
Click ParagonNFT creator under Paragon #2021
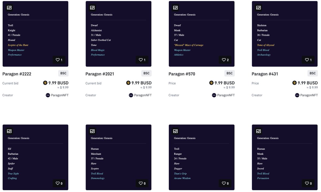[140, 95]
